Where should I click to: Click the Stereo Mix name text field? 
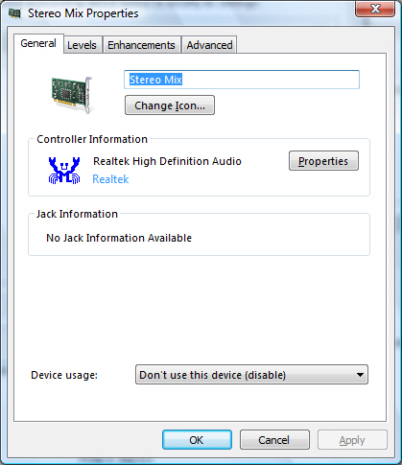[x=242, y=80]
